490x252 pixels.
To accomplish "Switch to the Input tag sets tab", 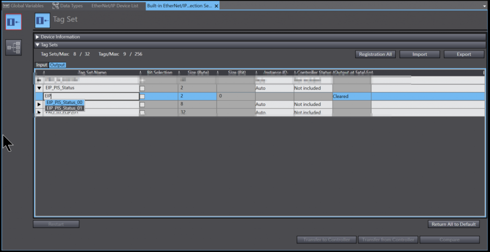I will (x=42, y=65).
